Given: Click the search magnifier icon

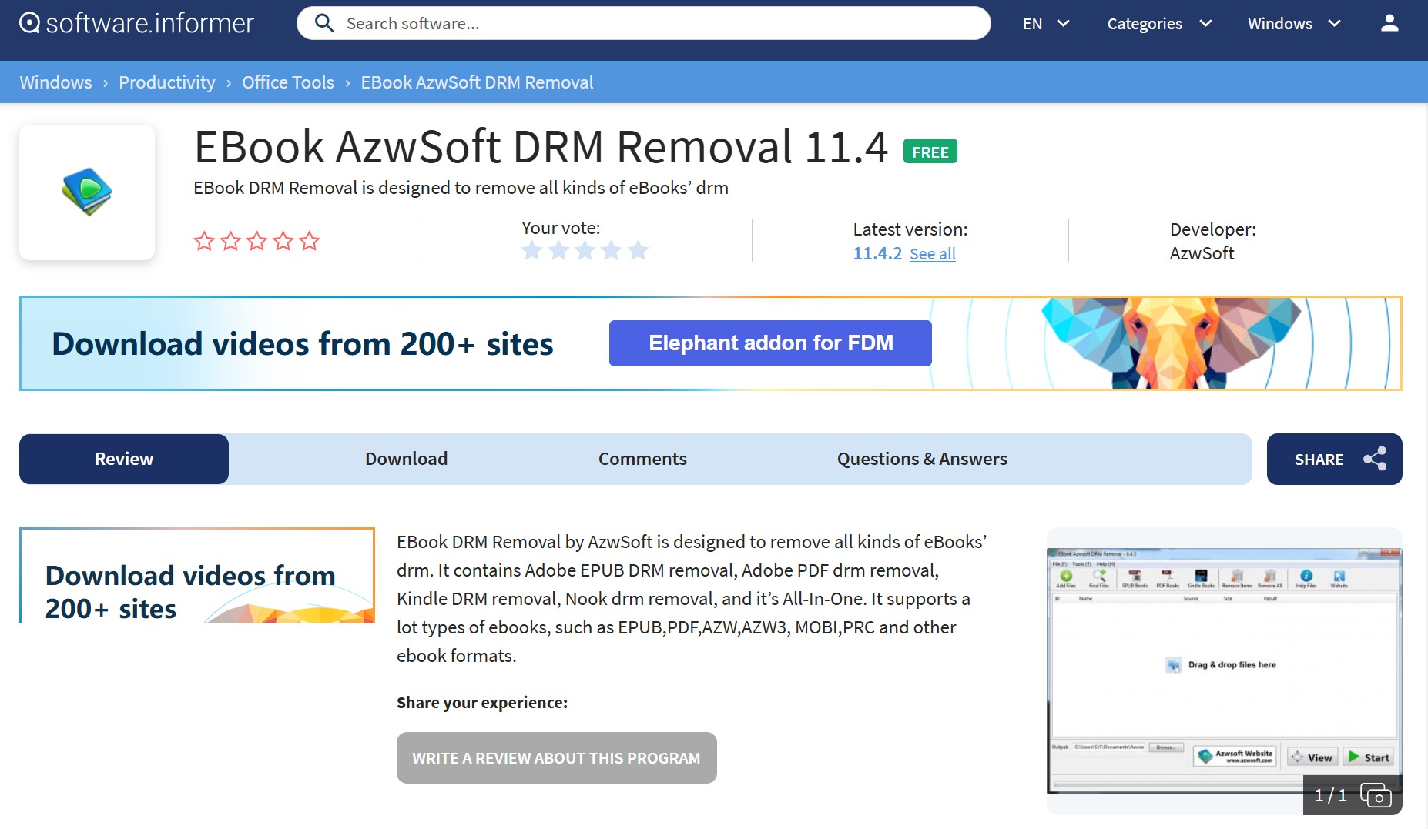Looking at the screenshot, I should coord(324,23).
